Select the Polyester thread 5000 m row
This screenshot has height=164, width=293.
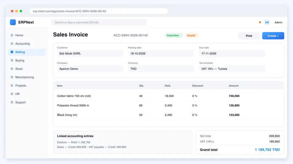tap(168, 105)
